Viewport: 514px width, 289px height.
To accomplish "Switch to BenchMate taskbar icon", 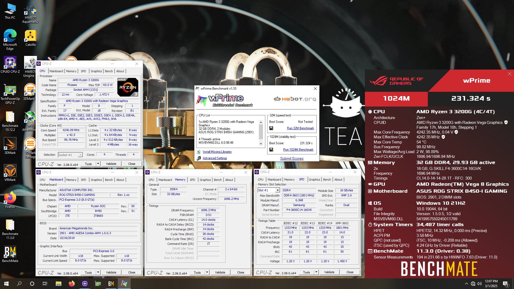I will (x=111, y=284).
